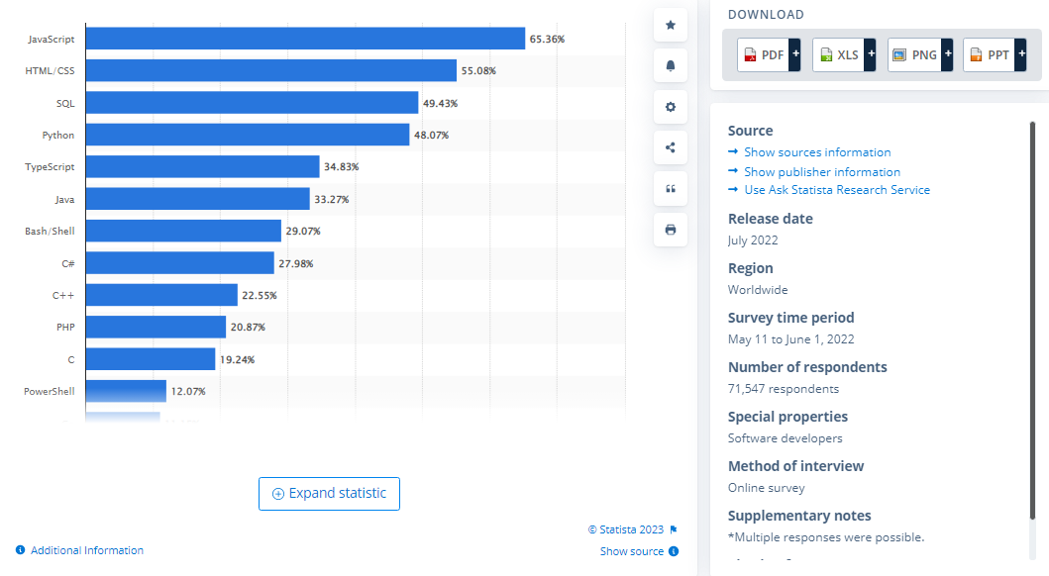This screenshot has height=576, width=1049.
Task: Open Additional Information link
Action: (x=86, y=550)
